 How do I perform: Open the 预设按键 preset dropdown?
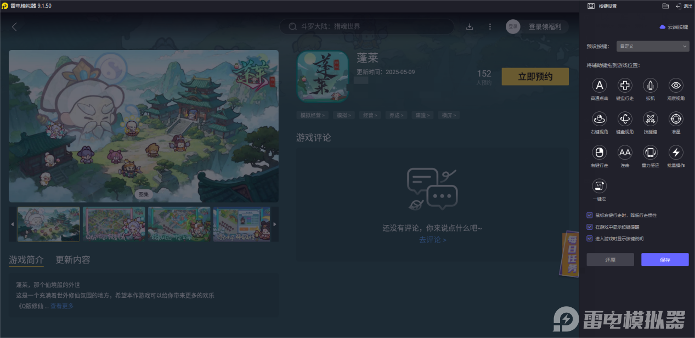click(652, 46)
